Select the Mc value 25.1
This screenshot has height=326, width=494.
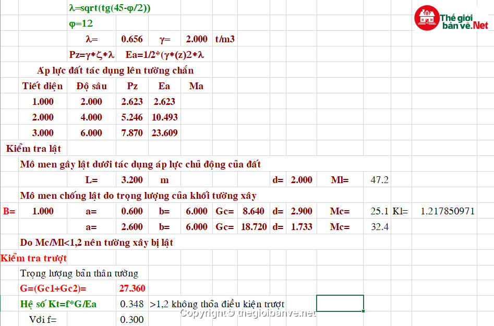[380, 211]
